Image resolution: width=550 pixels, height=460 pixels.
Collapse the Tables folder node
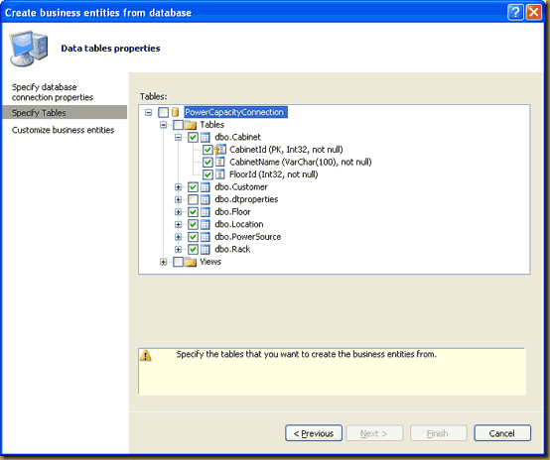163,125
